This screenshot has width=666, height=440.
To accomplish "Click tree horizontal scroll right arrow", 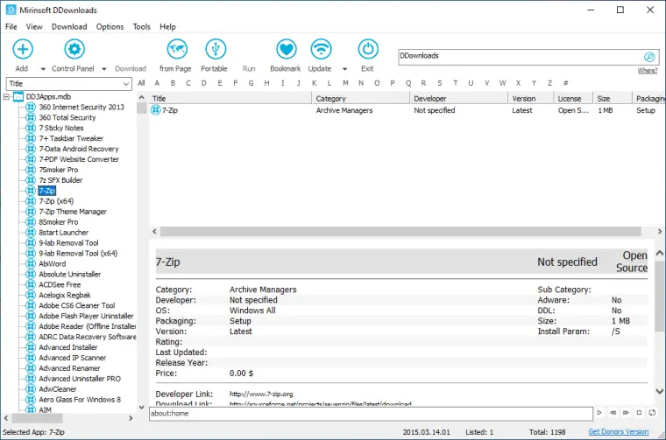I will 131,418.
